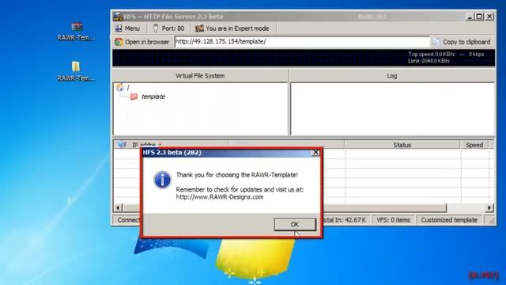The height and width of the screenshot is (285, 506).
Task: Click the RAWR-Tem... archive desktop icon
Action: (x=77, y=31)
